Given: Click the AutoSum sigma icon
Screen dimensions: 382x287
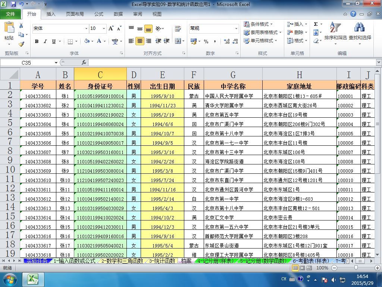Looking at the screenshot, I should [x=316, y=24].
